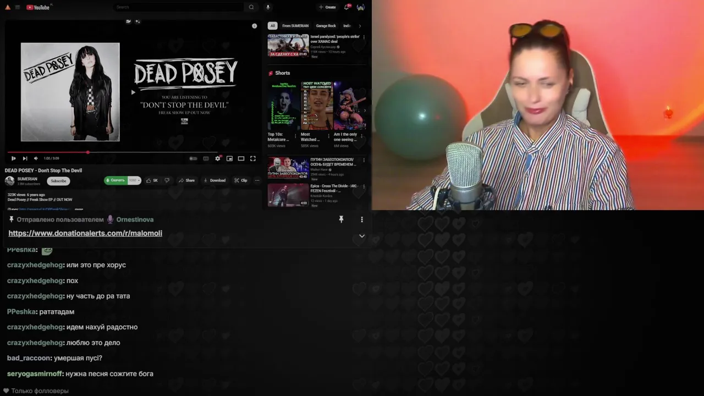Open the video info card icon
704x396 pixels.
(x=254, y=26)
